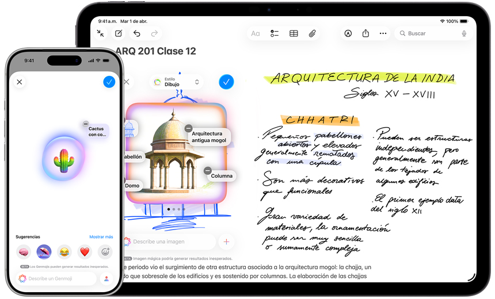This screenshot has height=299, width=495.
Task: Open the Aa text format options
Action: pyautogui.click(x=256, y=33)
